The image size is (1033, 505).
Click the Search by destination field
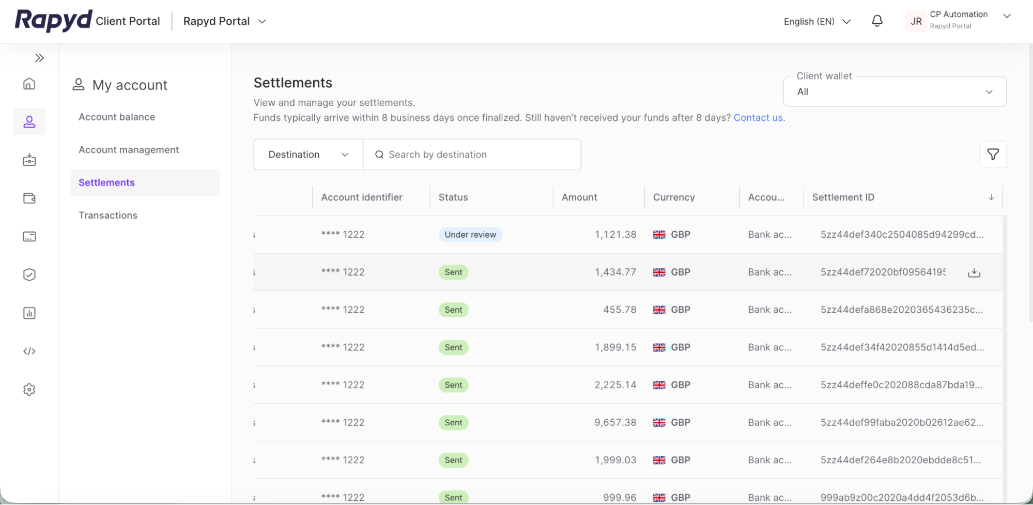click(x=472, y=155)
